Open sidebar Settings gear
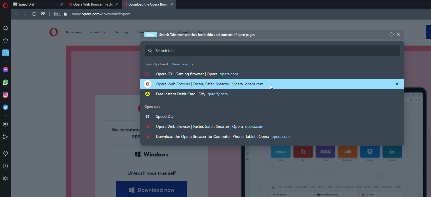Viewport: 431px width, 197px height. point(5,179)
